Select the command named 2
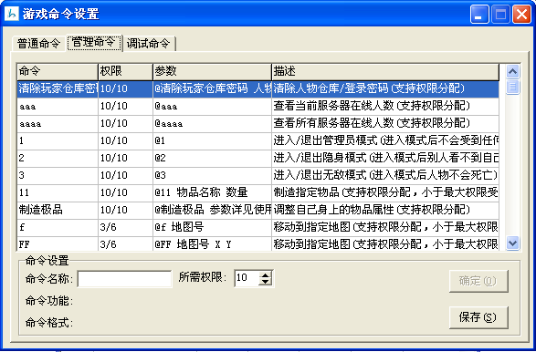The image size is (536, 352). (258, 158)
